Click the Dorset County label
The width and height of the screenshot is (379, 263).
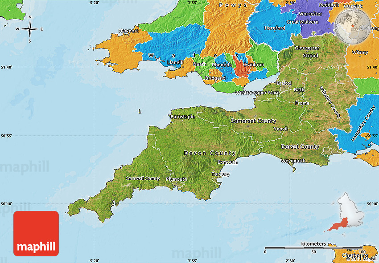point(300,147)
